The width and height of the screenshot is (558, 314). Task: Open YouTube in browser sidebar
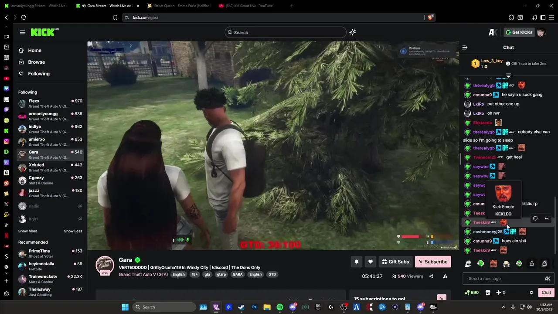click(x=6, y=78)
